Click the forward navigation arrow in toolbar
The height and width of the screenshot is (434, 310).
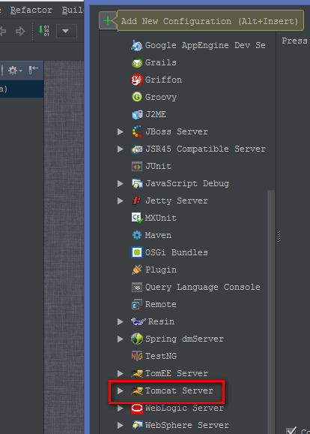click(x=20, y=31)
